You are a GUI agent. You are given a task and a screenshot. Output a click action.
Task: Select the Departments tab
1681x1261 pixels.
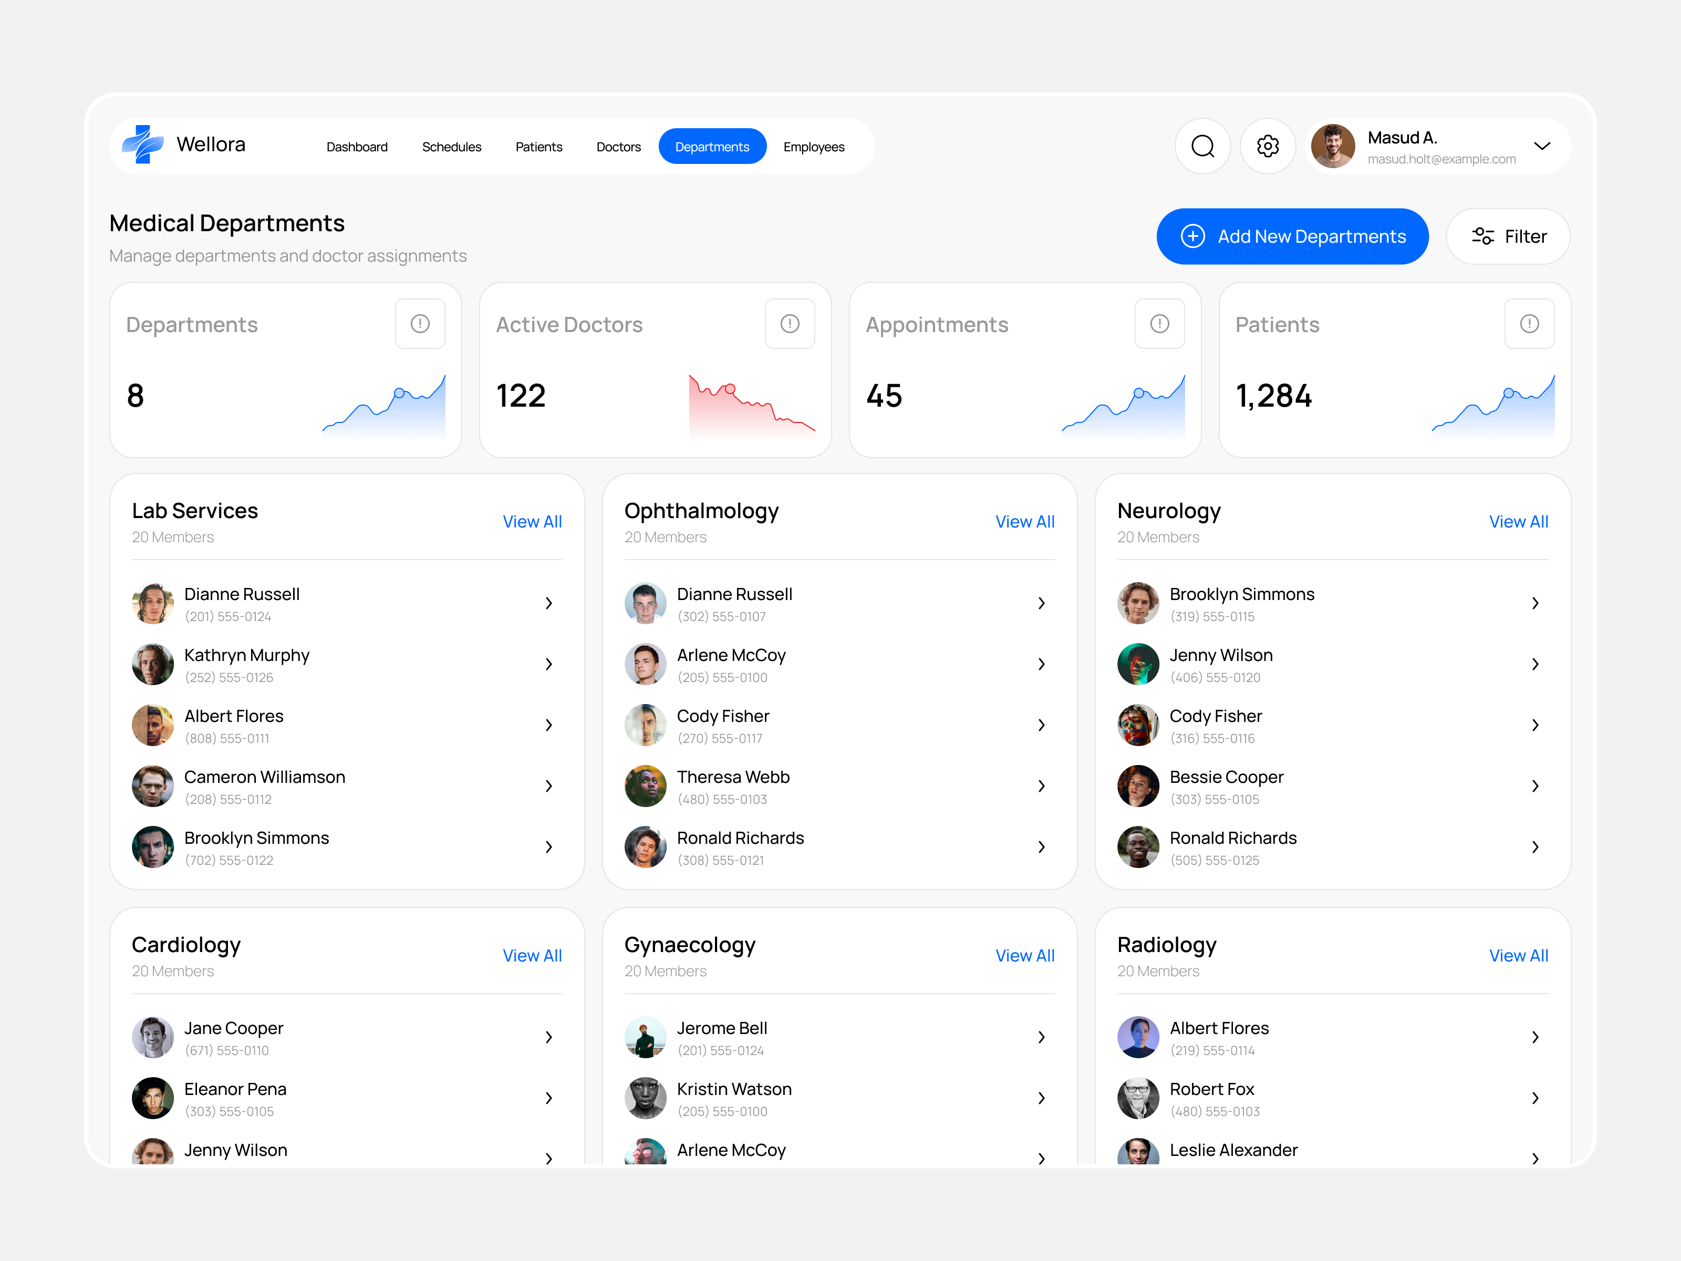(712, 147)
